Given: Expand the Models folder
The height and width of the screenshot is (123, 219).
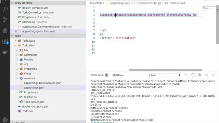Looking at the screenshot, I should tap(17, 59).
